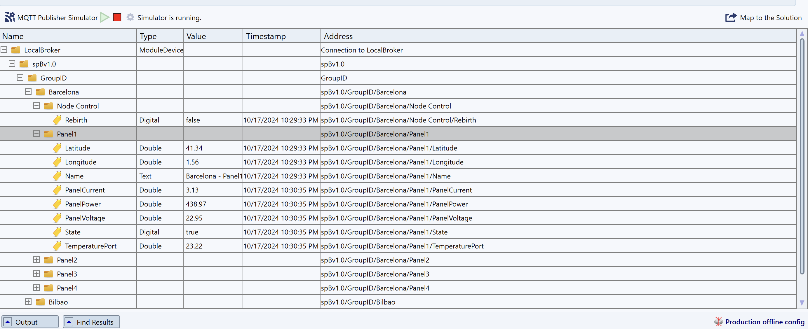Select the State value true
Image resolution: width=808 pixels, height=329 pixels.
[x=192, y=232]
